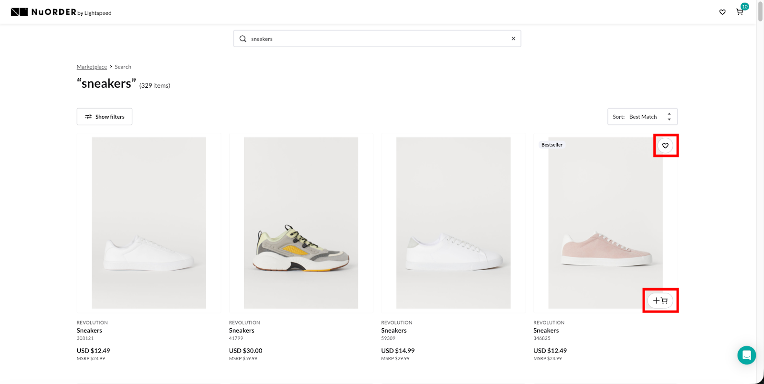Viewport: 764px width, 384px height.
Task: Favorite the pink Bestseller sneaker
Action: point(665,146)
